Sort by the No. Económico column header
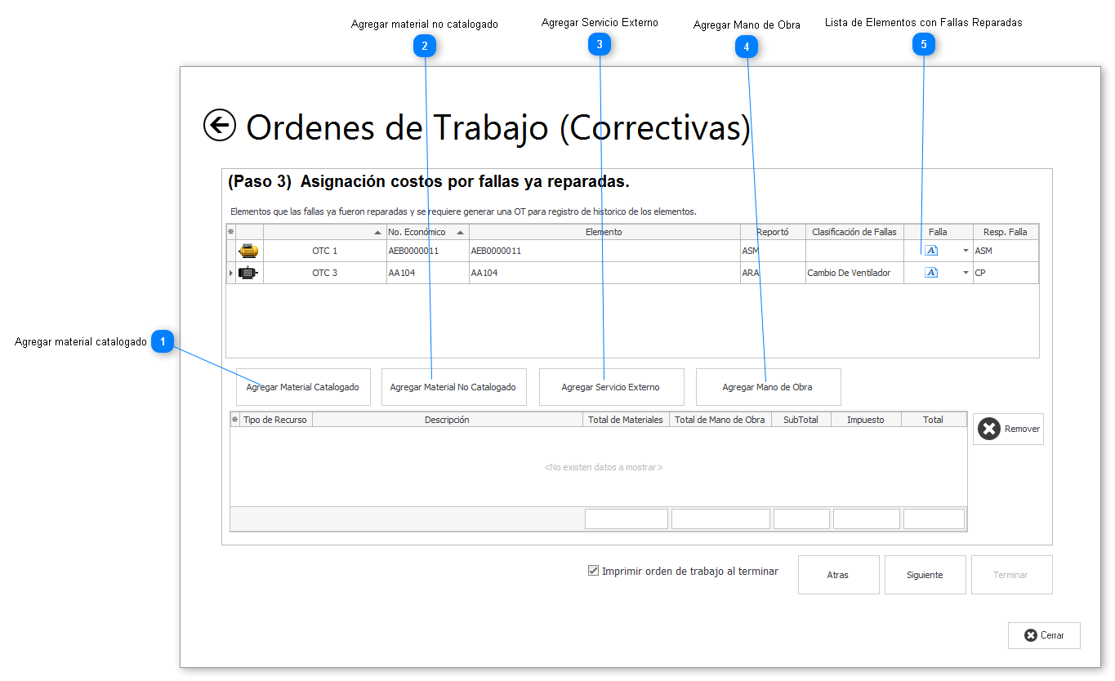 click(417, 232)
